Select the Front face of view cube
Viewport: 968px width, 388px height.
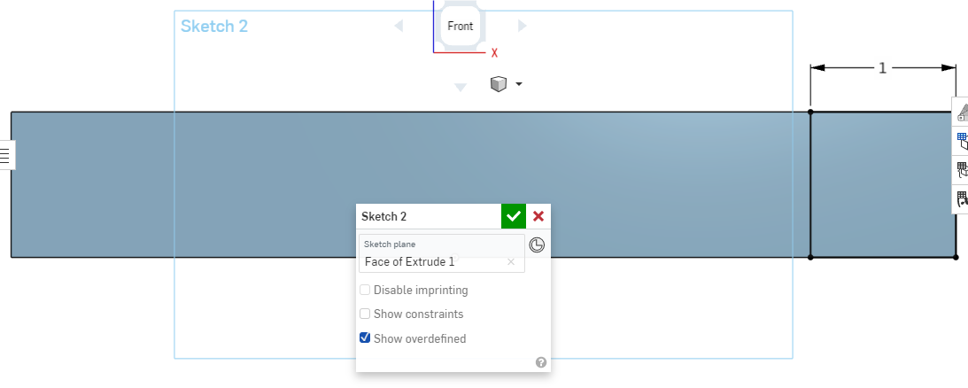click(461, 27)
